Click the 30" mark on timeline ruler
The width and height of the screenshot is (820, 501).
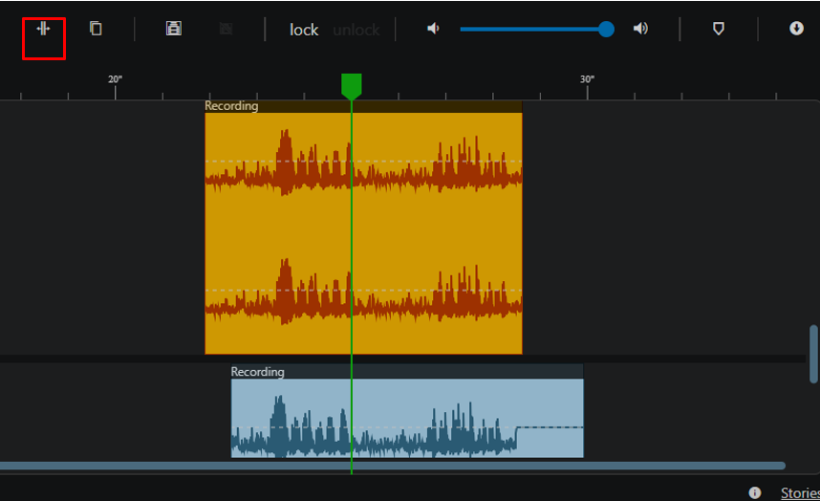coord(587,79)
